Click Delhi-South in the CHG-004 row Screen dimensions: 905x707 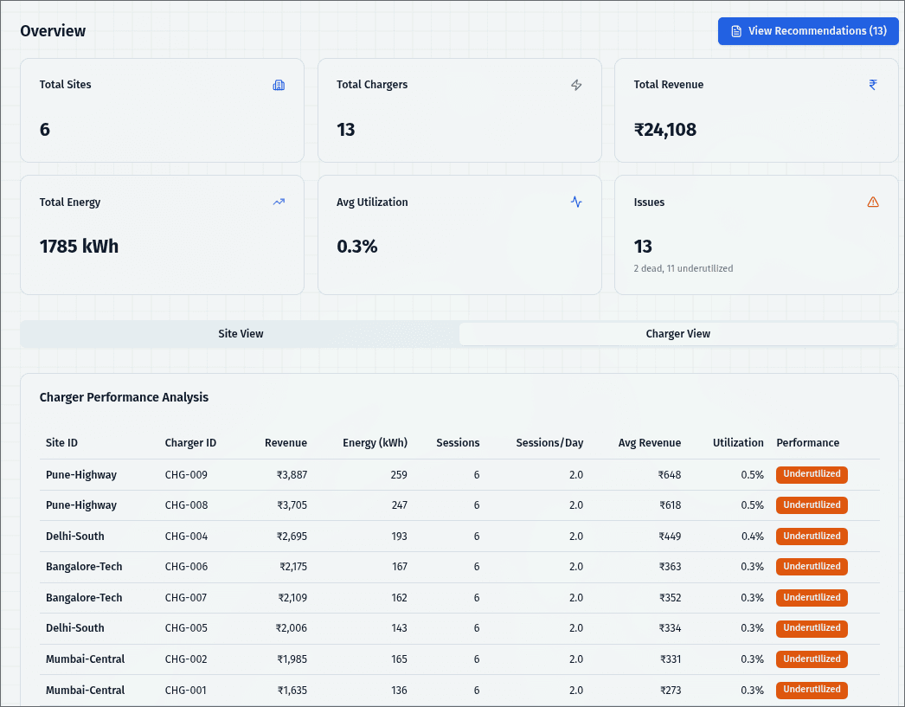[x=75, y=537]
